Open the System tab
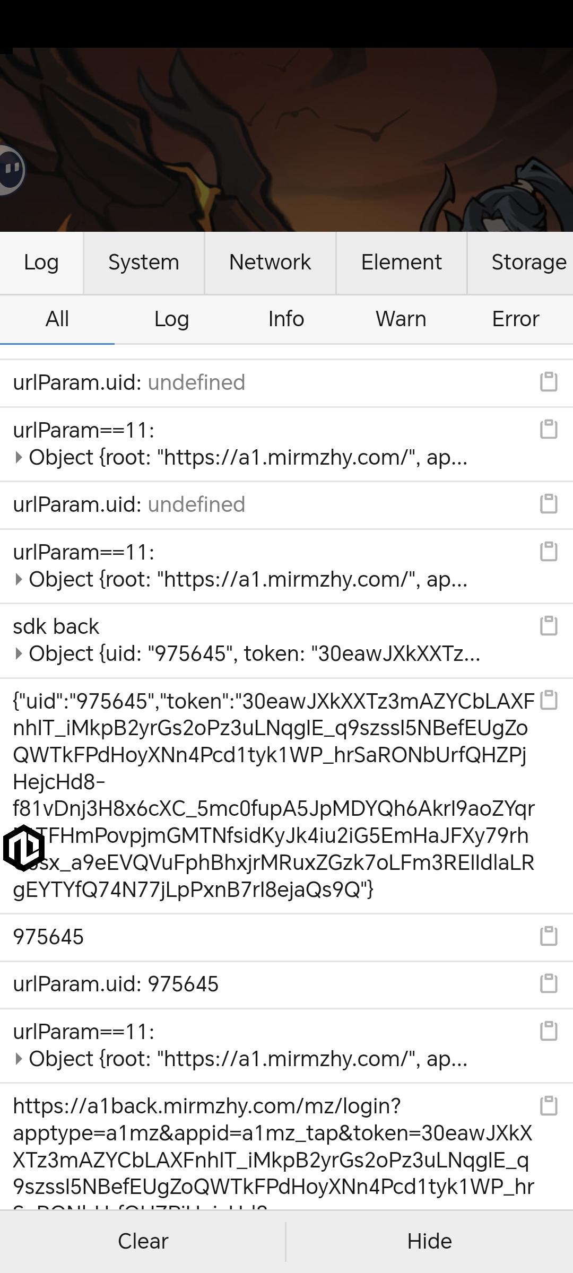This screenshot has width=573, height=1273. click(x=144, y=263)
